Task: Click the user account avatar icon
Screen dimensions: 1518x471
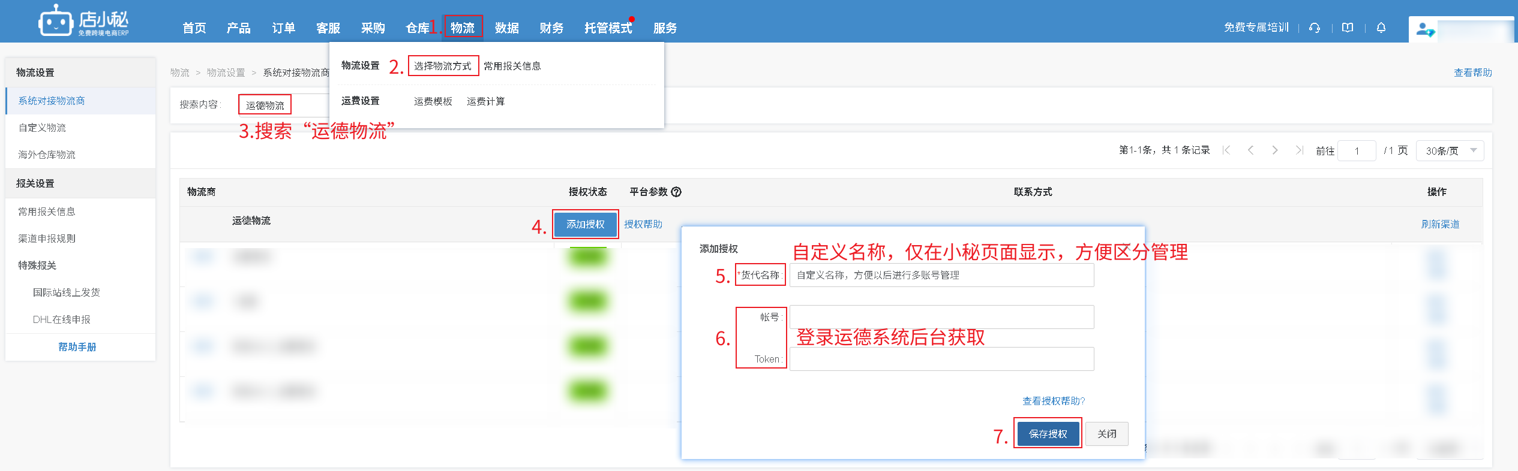Action: tap(1424, 29)
